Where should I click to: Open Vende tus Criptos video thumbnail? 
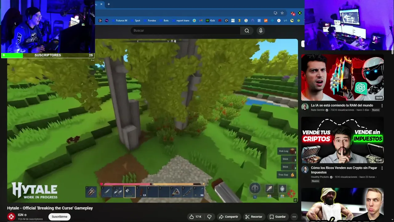[342, 140]
